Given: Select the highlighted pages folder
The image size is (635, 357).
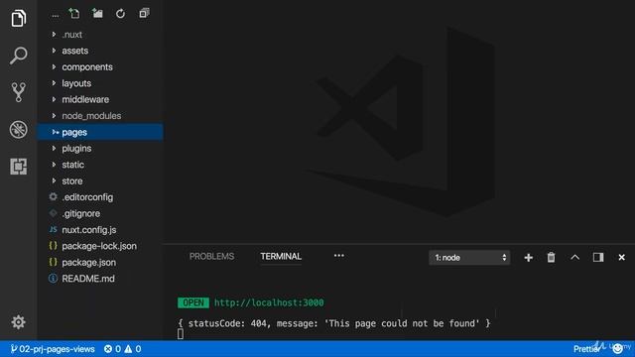Looking at the screenshot, I should coord(100,132).
